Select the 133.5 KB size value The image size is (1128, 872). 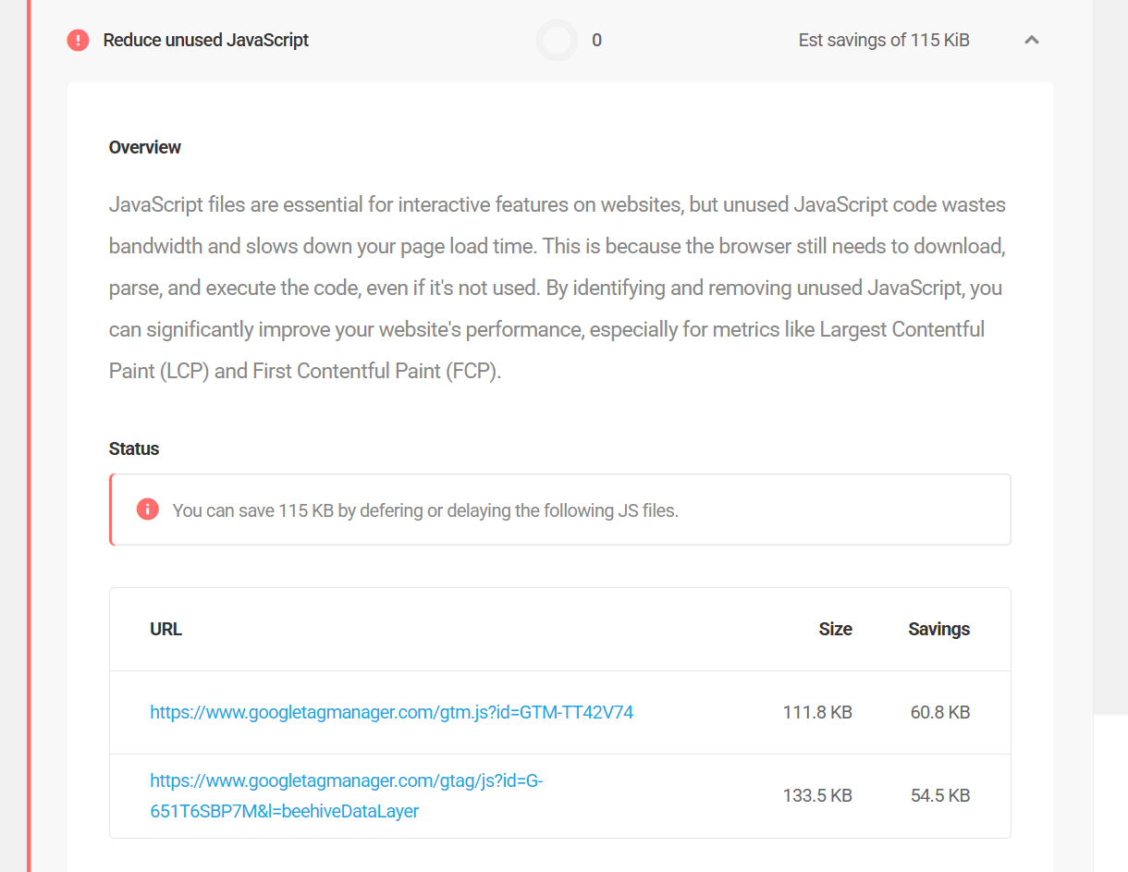click(x=816, y=795)
